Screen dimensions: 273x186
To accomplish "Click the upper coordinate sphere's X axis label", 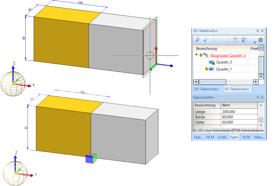I will [33, 85].
